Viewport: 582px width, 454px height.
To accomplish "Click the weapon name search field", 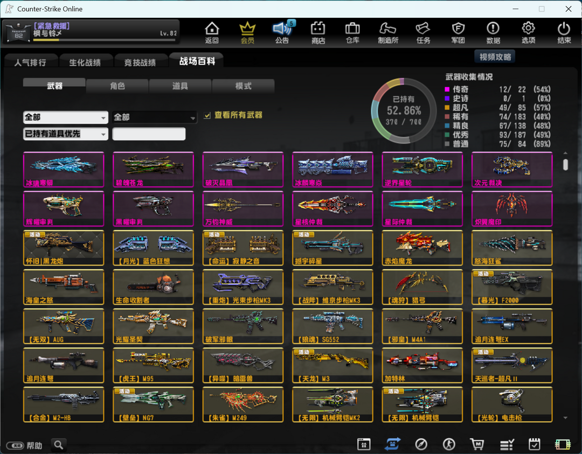I will (149, 134).
